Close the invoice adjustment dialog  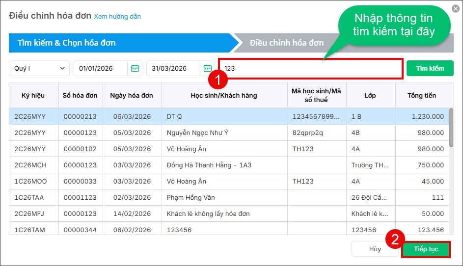[456, 8]
